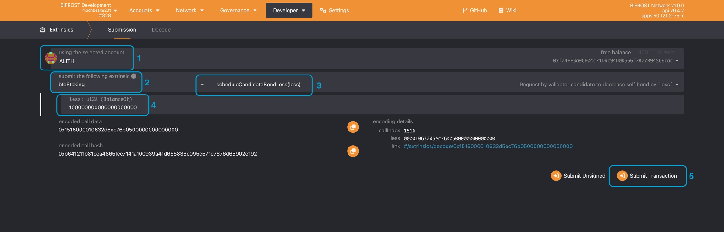Open the Governance menu
The width and height of the screenshot is (724, 232).
click(238, 10)
